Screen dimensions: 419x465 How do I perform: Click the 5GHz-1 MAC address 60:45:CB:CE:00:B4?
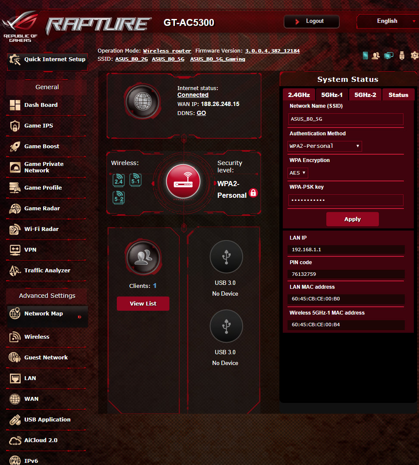click(x=316, y=325)
